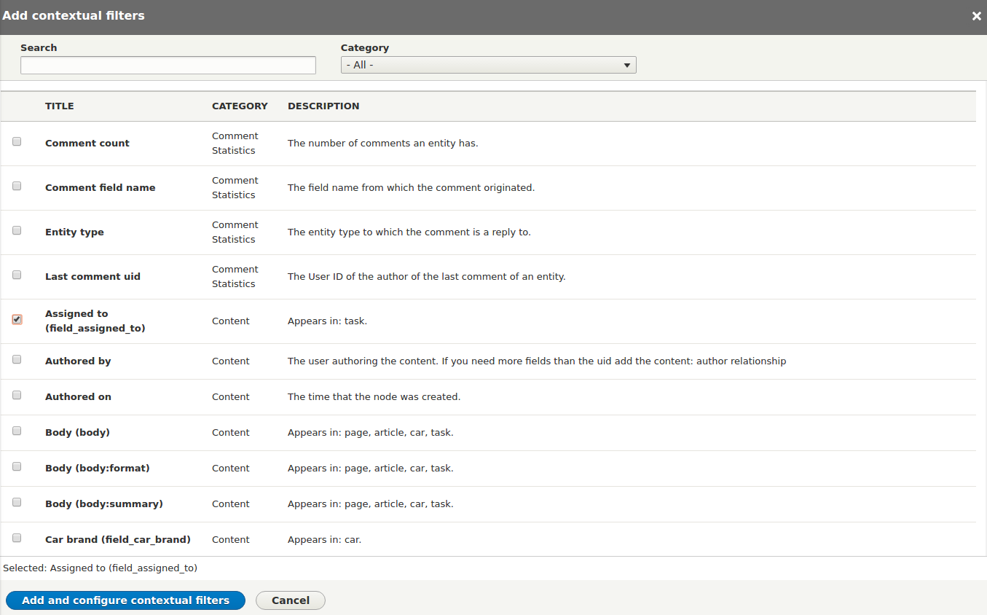
Task: Close the Add contextual filters dialog
Action: coord(976,16)
